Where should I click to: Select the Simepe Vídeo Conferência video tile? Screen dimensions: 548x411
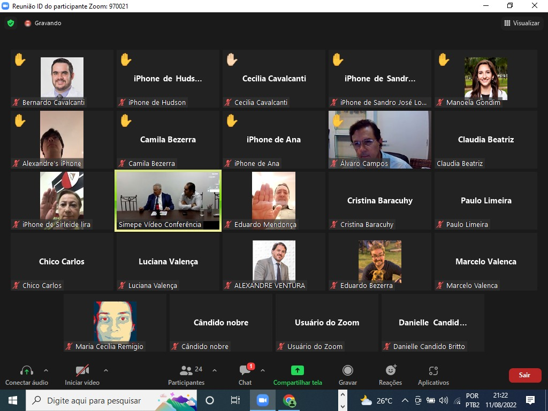(168, 201)
